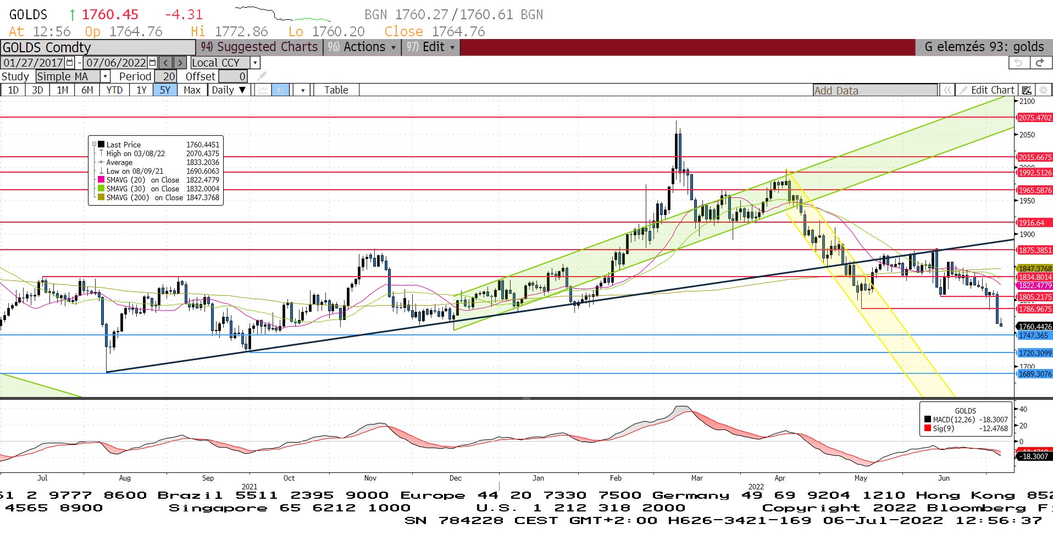Click the Offset value field
The height and width of the screenshot is (551, 1053).
pos(234,76)
